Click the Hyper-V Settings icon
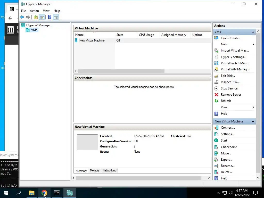264x198 pixels. click(x=216, y=57)
